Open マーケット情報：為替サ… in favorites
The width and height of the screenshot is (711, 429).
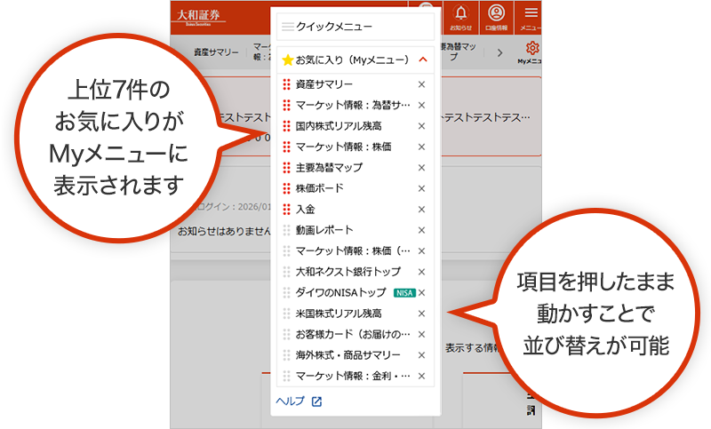[353, 105]
